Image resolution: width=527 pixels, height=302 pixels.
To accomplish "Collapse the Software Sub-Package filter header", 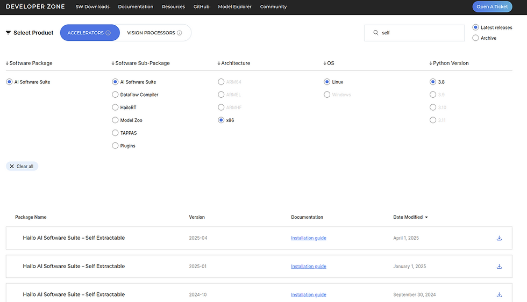I will pos(141,63).
